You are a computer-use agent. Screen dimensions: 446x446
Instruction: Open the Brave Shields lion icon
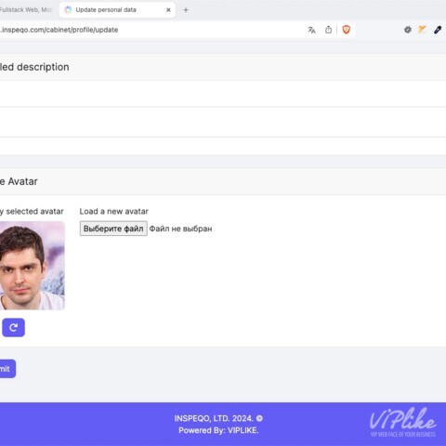pos(347,30)
